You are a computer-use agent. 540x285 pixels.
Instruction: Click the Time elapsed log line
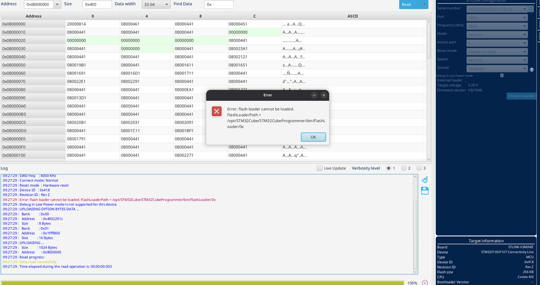[57, 267]
